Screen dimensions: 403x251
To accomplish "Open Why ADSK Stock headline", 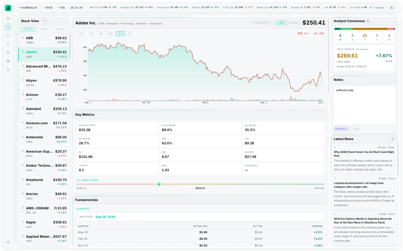I will (364, 154).
